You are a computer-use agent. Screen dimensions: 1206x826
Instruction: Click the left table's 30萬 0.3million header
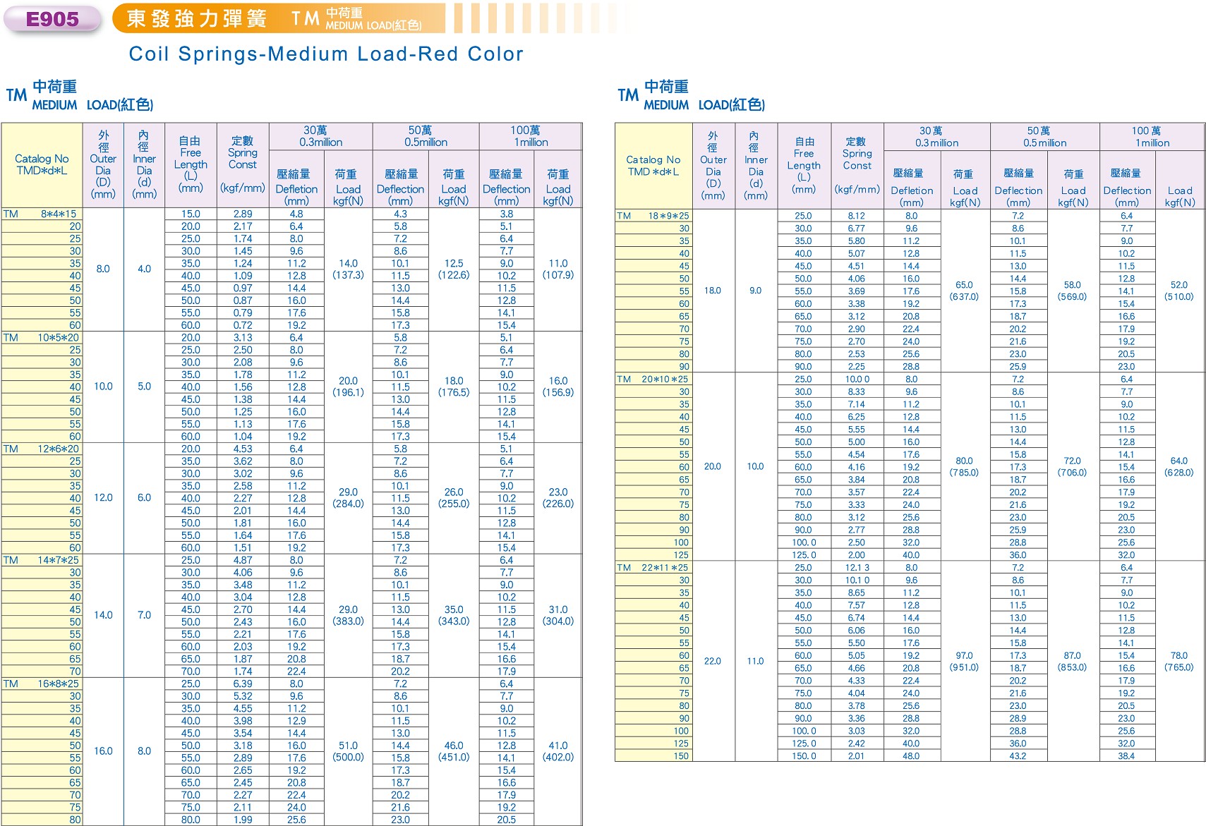click(x=321, y=136)
